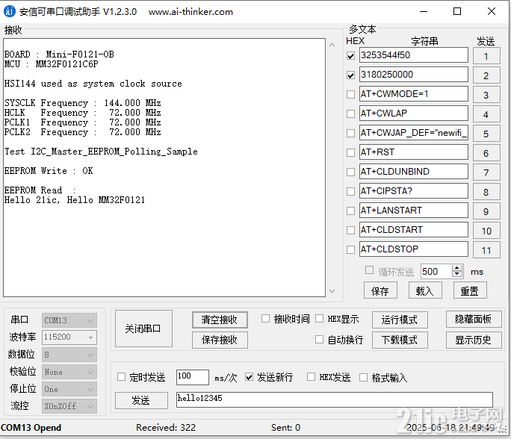Uncheck the 发送新行 send newline checkbox
Image resolution: width=511 pixels, height=439 pixels.
point(250,377)
